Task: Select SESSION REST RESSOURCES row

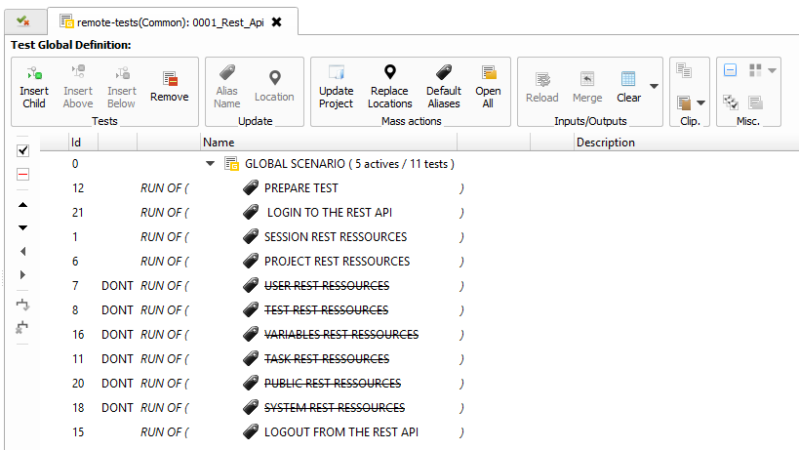Action: click(419, 237)
